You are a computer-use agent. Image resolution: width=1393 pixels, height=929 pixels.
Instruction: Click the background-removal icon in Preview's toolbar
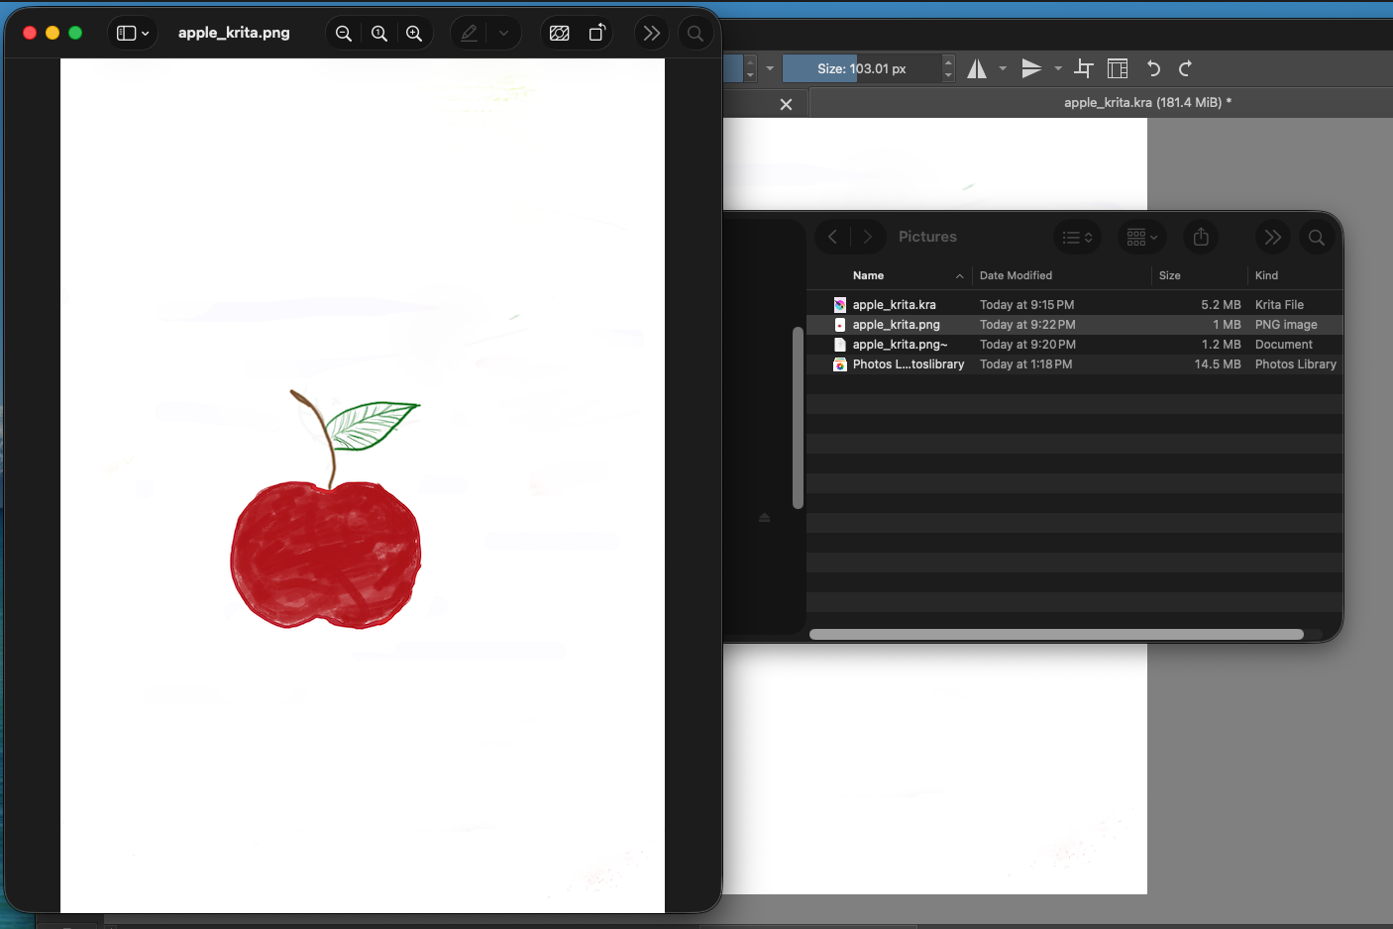click(x=560, y=34)
